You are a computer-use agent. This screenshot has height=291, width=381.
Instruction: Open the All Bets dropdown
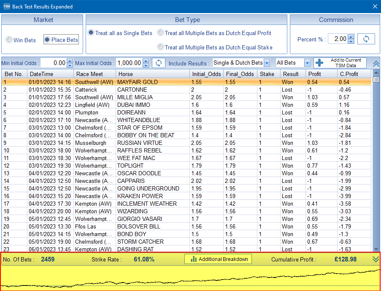(x=307, y=63)
